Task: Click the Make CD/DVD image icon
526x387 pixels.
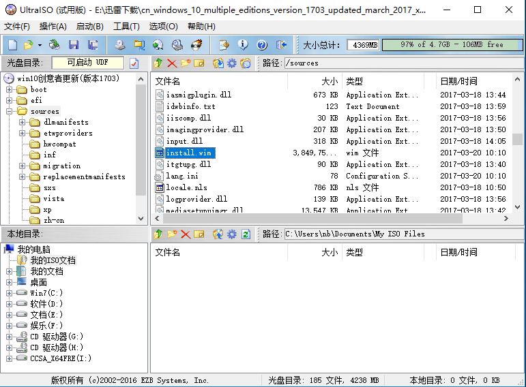Action: (x=120, y=44)
